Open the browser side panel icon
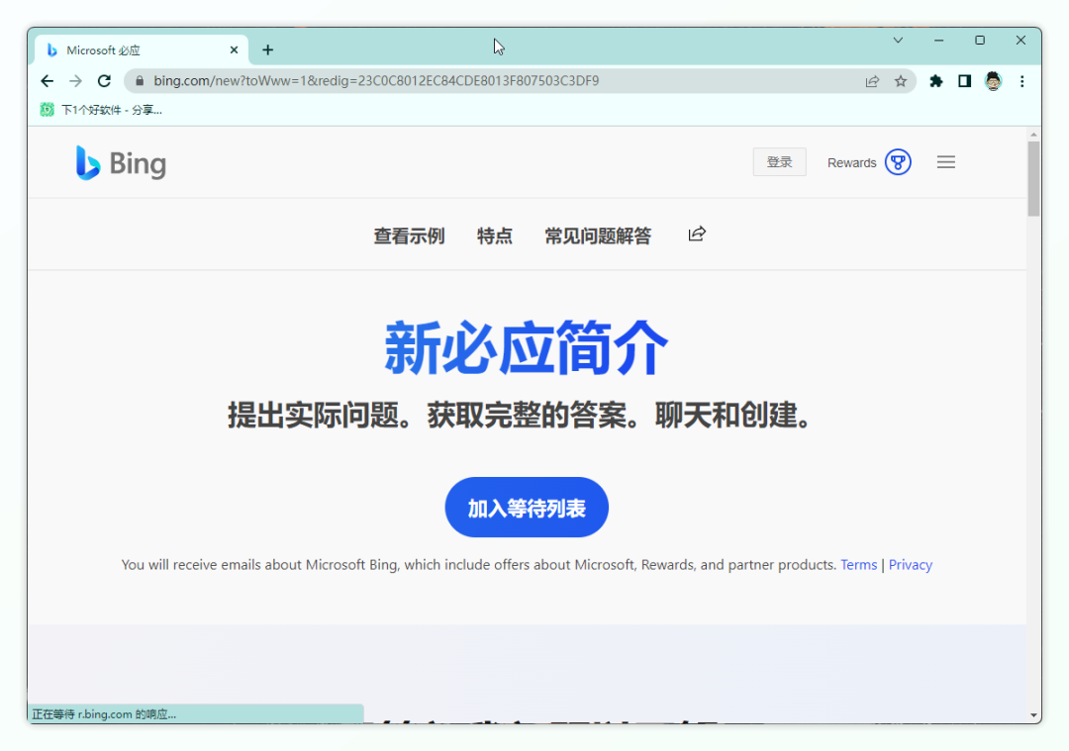Image resolution: width=1069 pixels, height=751 pixels. 965,81
